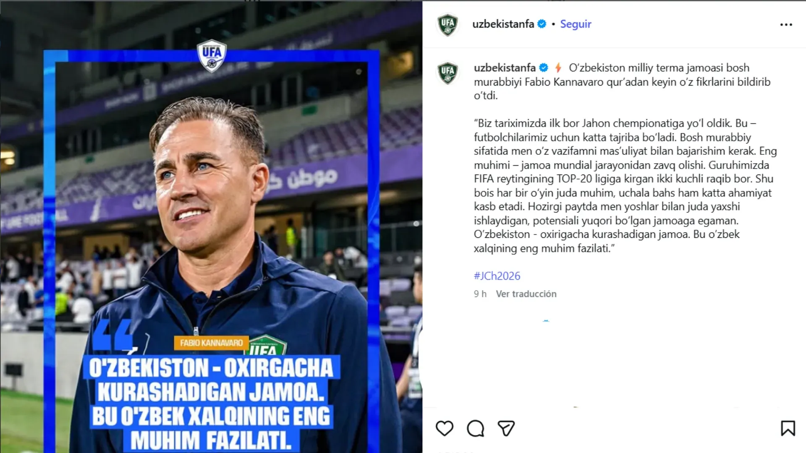This screenshot has height=453, width=806.
Task: Open the #JCh2026 hashtag
Action: [x=497, y=276]
